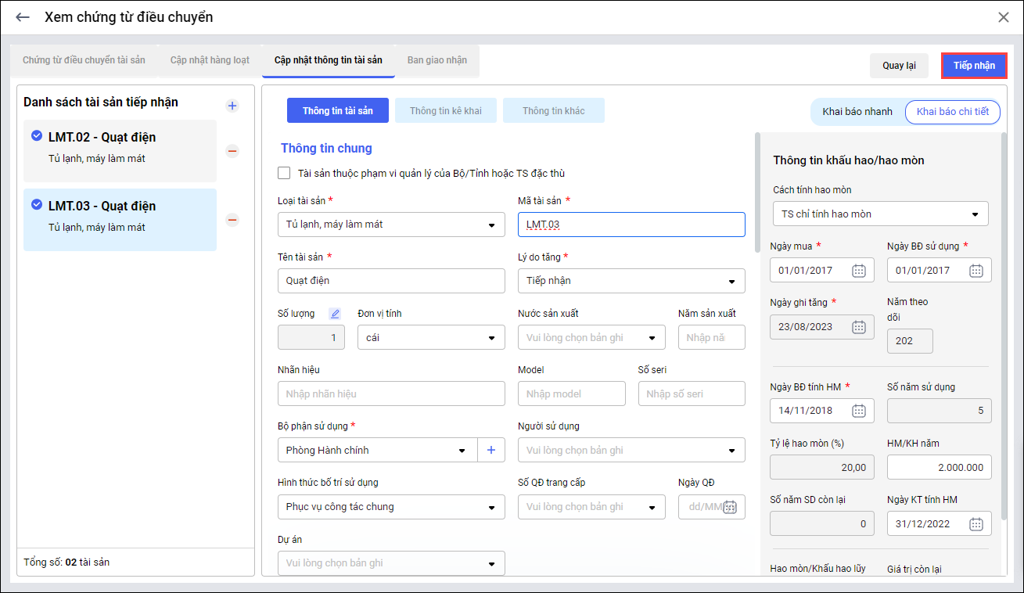
Task: Click the Năm sản xuất input field
Action: (x=712, y=338)
